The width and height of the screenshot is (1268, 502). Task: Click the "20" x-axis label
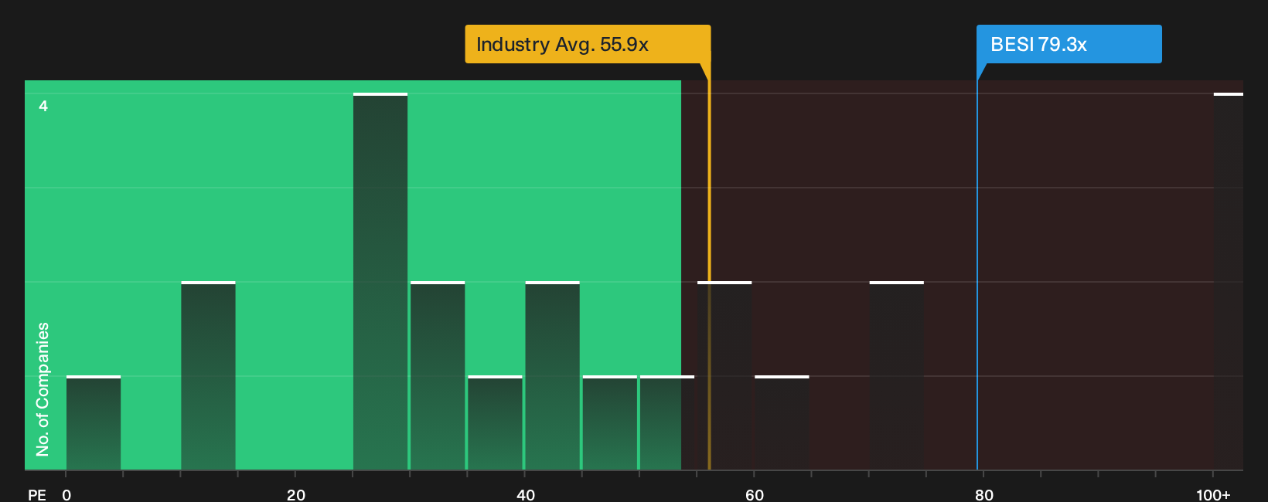tap(296, 494)
